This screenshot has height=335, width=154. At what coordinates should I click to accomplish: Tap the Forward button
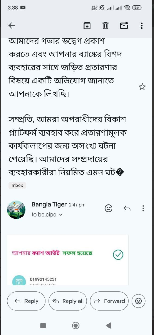[109, 301]
